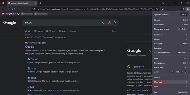This screenshot has height=95, width=190.
Task: Open the Account sitelink result
Action: point(32,59)
